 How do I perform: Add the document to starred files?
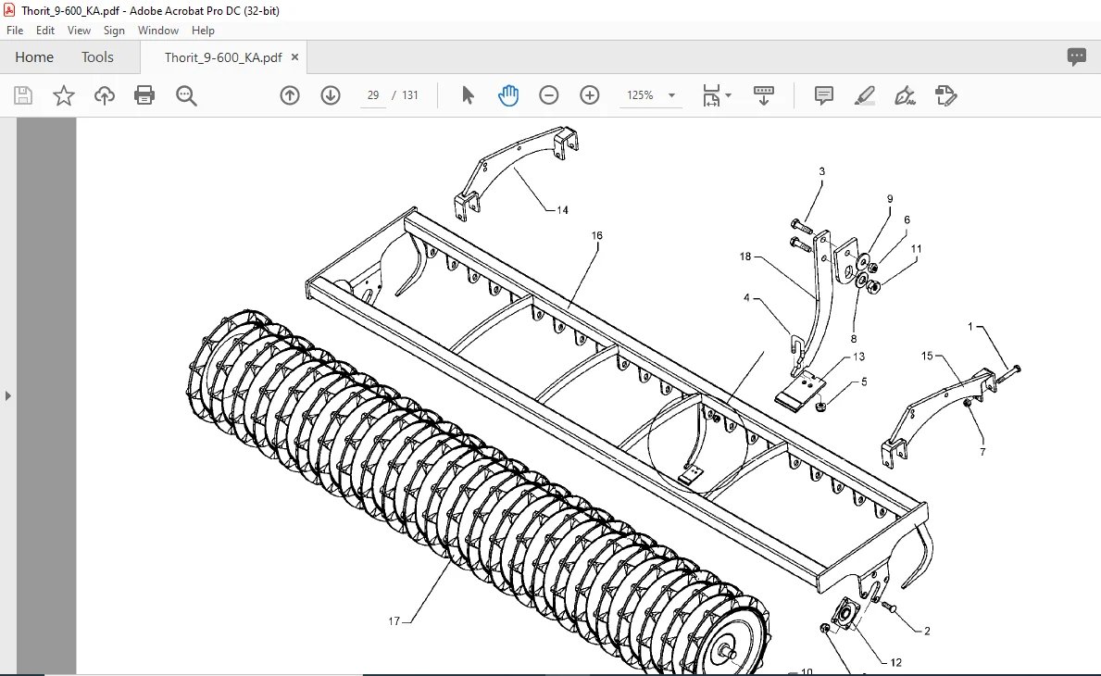(x=64, y=95)
